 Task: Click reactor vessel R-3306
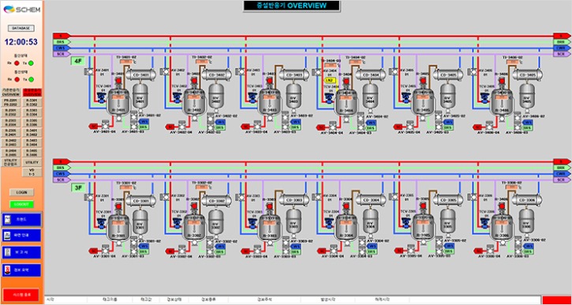click(501, 228)
